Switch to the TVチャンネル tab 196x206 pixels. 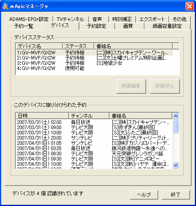[x=70, y=19]
